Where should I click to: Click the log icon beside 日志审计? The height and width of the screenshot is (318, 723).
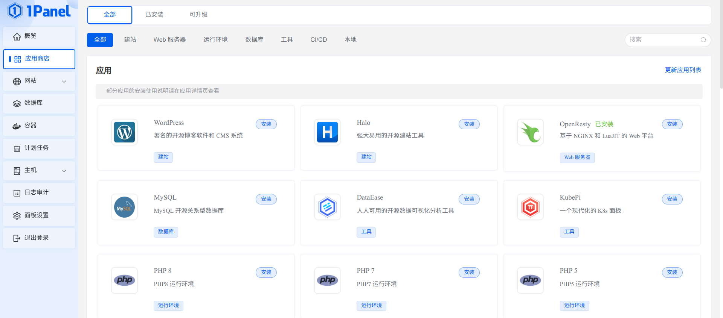pyautogui.click(x=17, y=193)
